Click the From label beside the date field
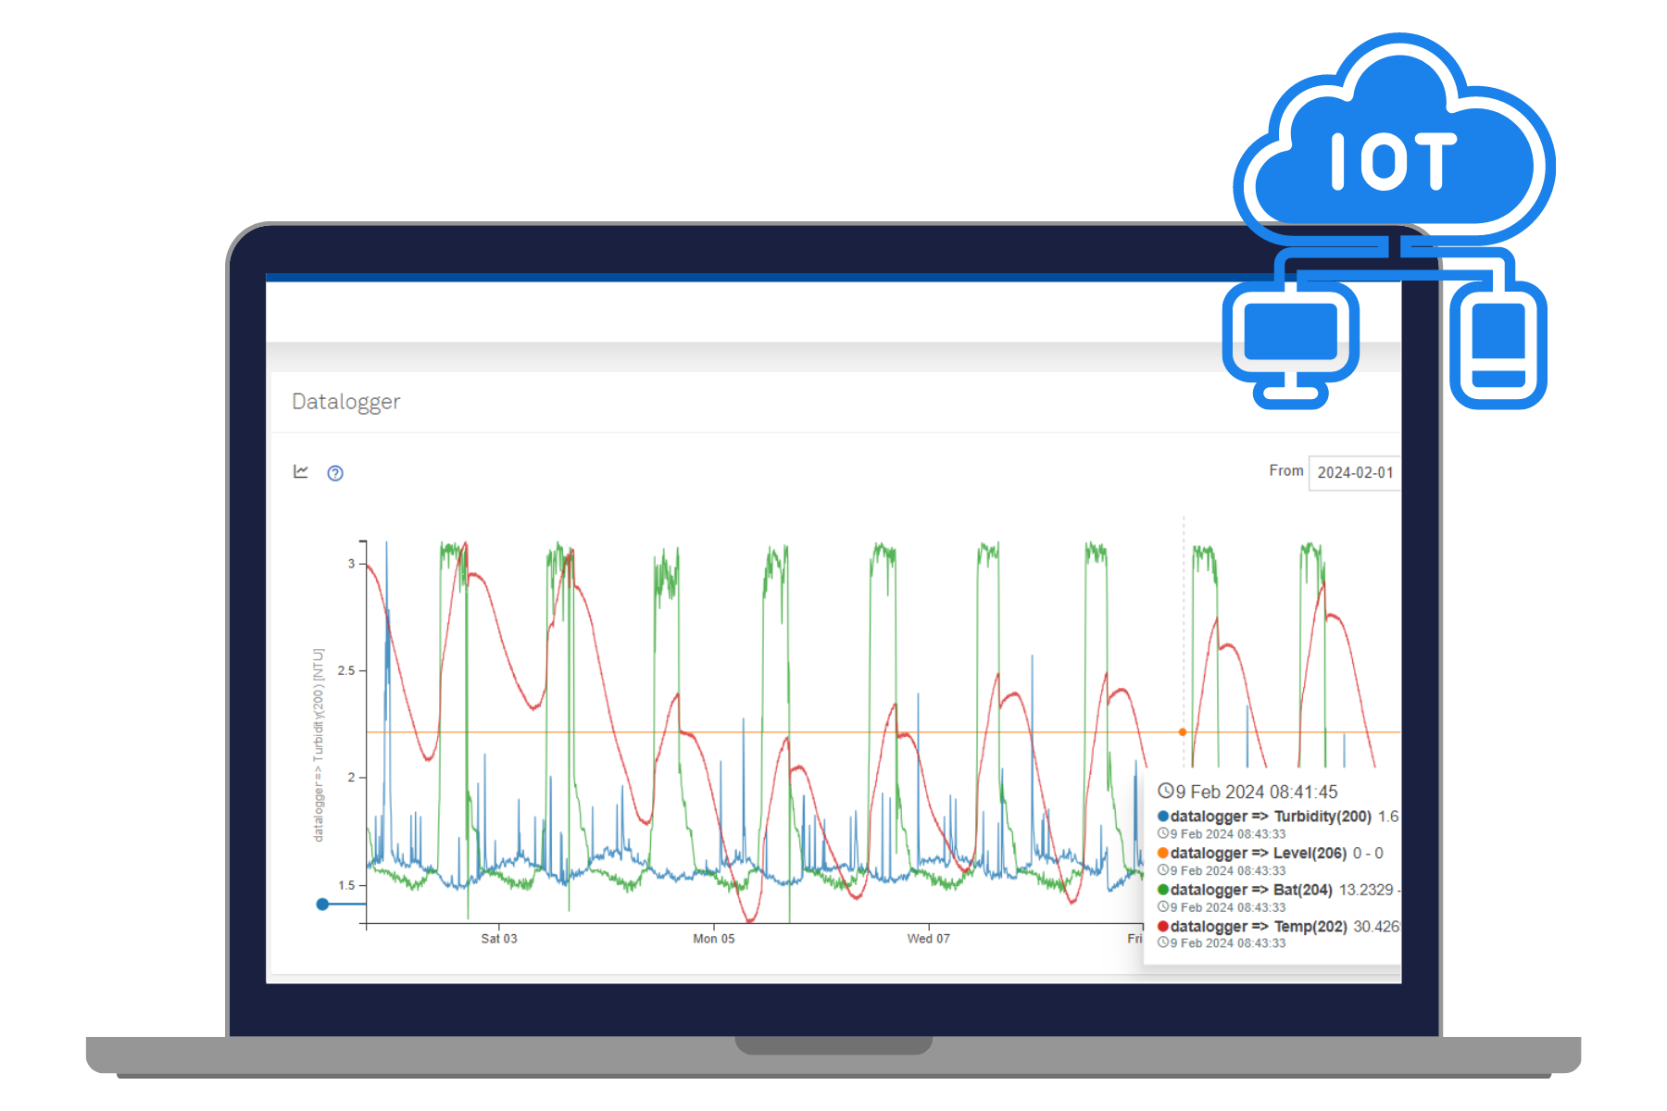Image resolution: width=1667 pixels, height=1111 pixels. (x=1285, y=471)
